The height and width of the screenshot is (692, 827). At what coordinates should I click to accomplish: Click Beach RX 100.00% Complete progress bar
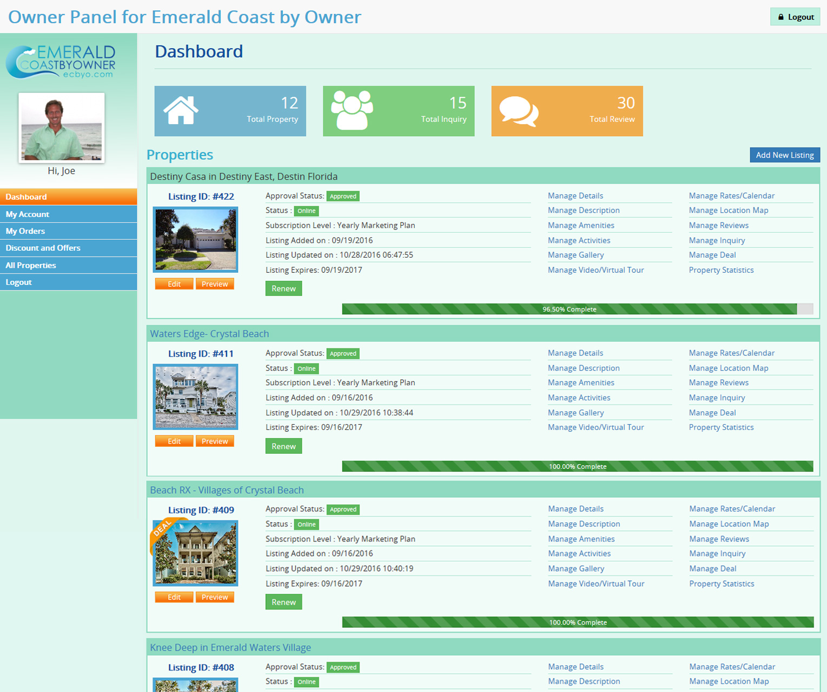[x=578, y=622]
